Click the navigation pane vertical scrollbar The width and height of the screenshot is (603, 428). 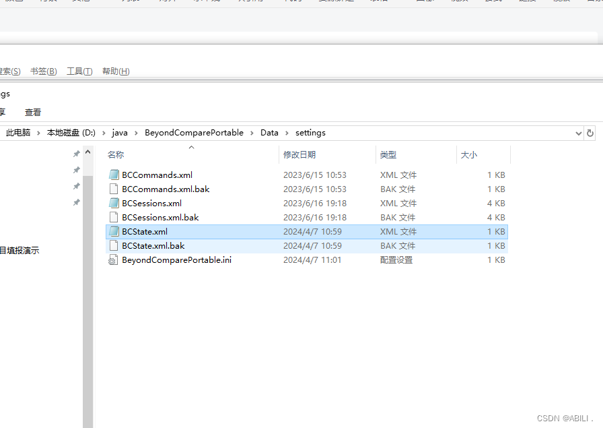87,301
